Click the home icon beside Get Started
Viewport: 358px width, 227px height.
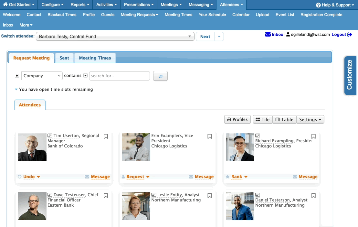[x=5, y=4]
